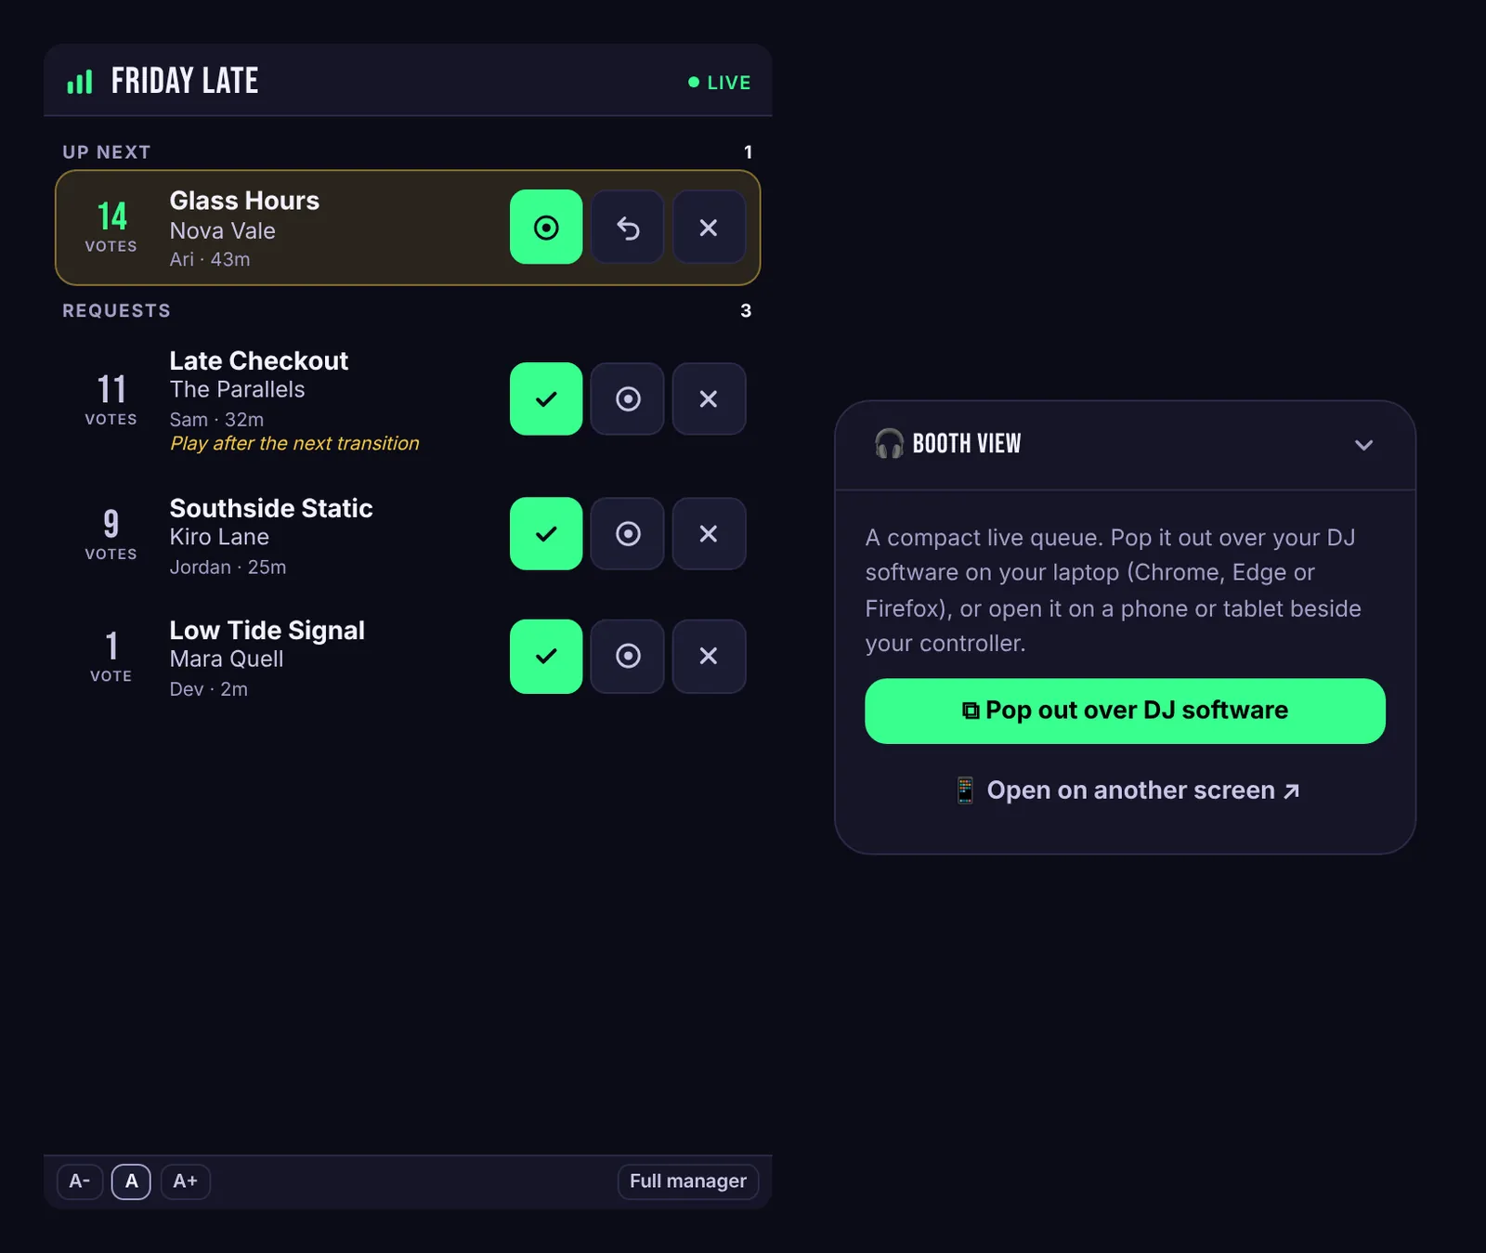Set Low Tide Signal as up next
1486x1253 pixels.
[628, 657]
